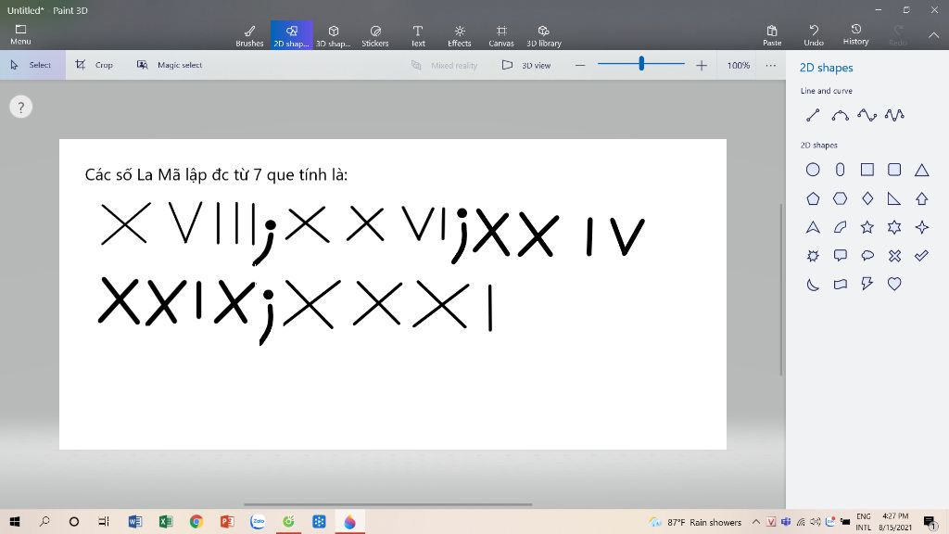Open Excel from the taskbar
949x534 pixels.
tap(166, 521)
